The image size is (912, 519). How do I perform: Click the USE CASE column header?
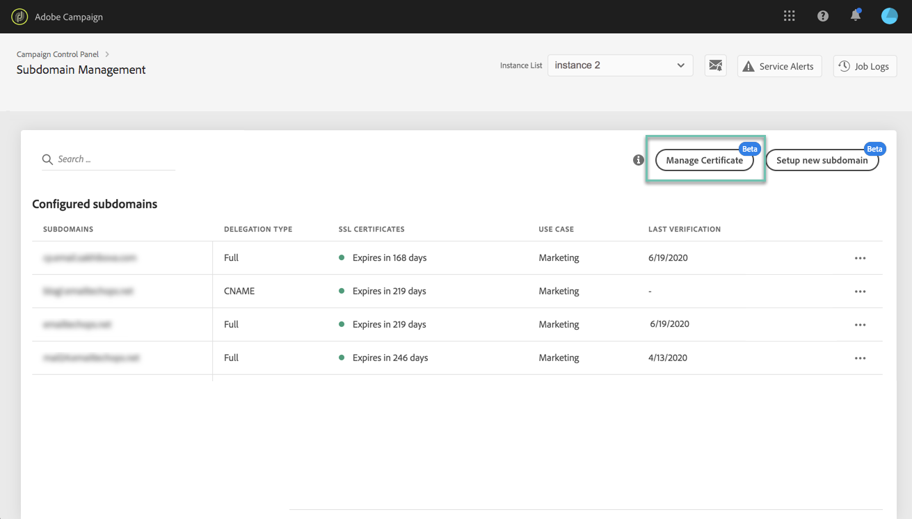[x=556, y=229]
